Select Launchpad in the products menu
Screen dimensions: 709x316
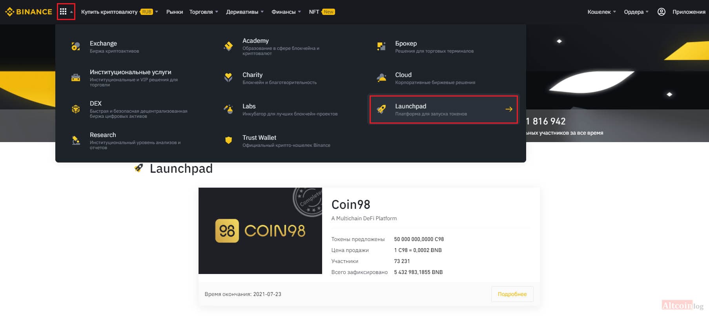[444, 110]
